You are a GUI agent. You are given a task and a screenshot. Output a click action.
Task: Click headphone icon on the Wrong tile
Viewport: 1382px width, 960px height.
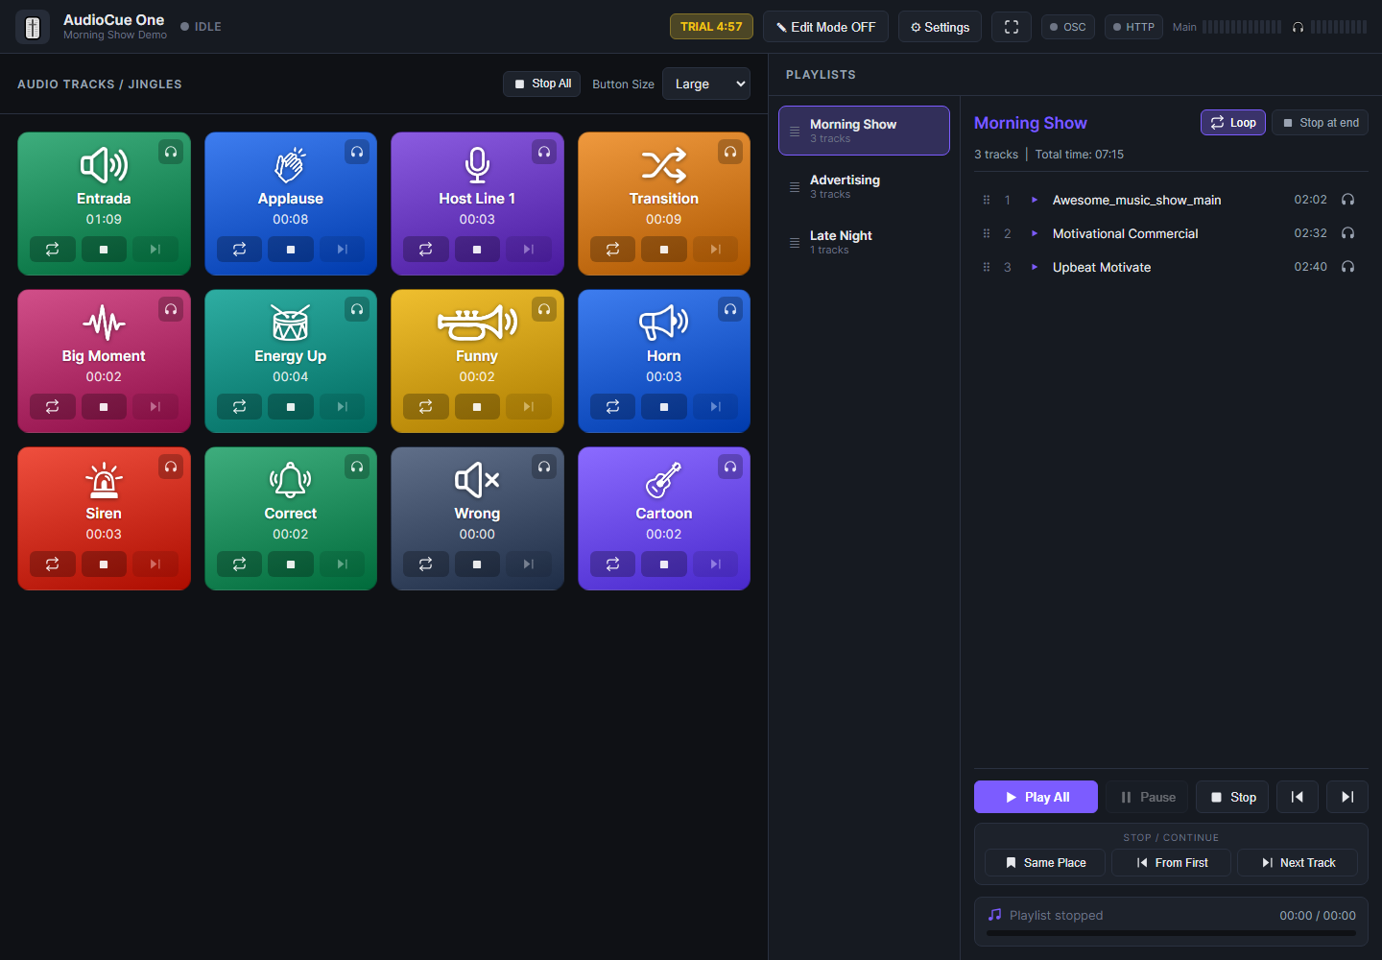pos(544,467)
